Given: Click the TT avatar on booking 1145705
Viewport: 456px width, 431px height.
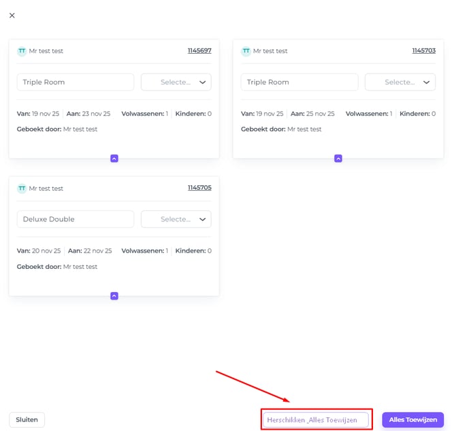Looking at the screenshot, I should coord(22,189).
